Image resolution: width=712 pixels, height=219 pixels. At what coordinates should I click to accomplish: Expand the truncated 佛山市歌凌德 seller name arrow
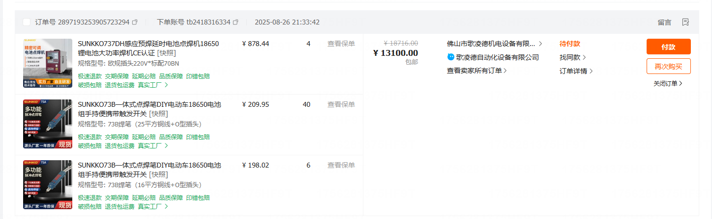540,44
